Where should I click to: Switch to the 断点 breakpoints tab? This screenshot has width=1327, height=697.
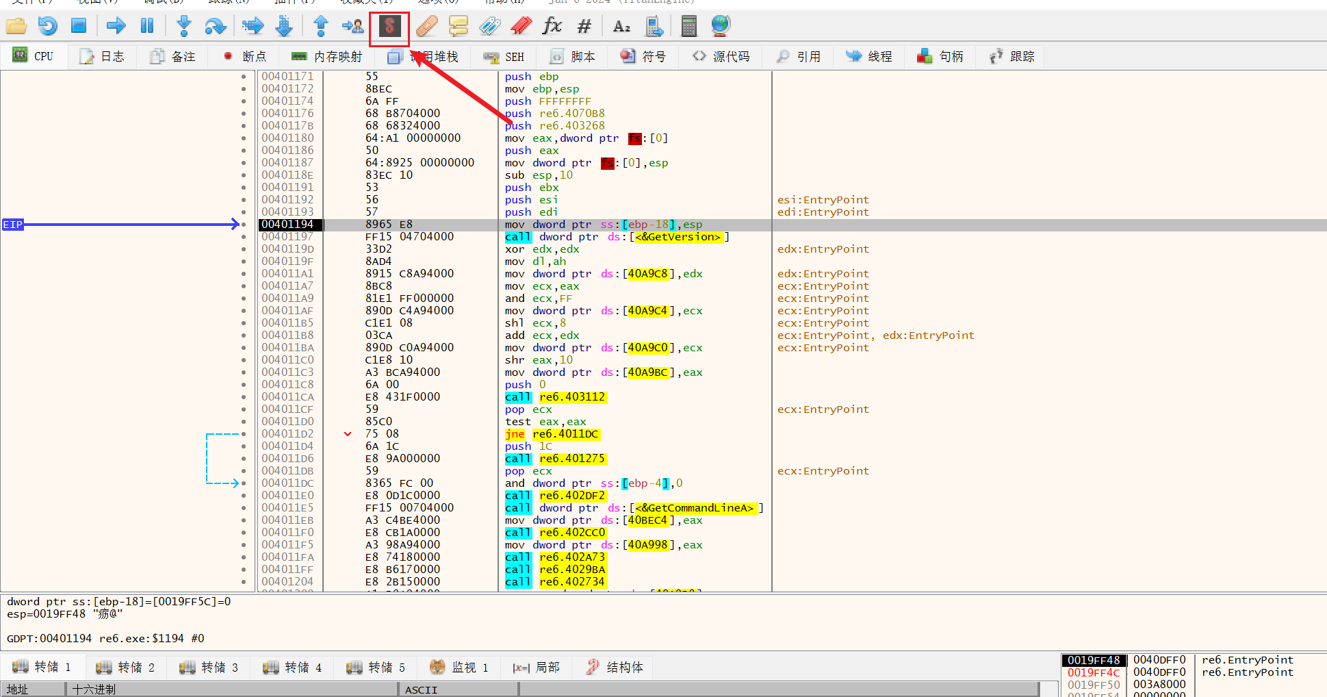click(245, 57)
